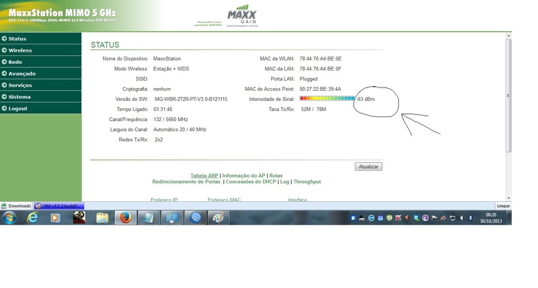Click the Limpar downloads button
Viewport: 538px width, 288px height.
(x=503, y=206)
